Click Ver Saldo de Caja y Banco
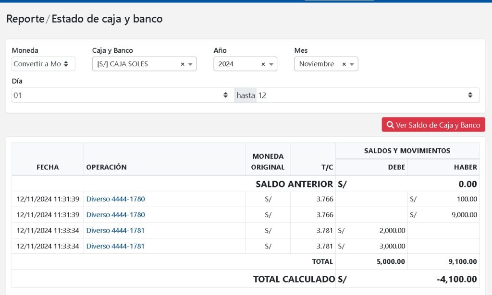This screenshot has width=492, height=295. (433, 125)
